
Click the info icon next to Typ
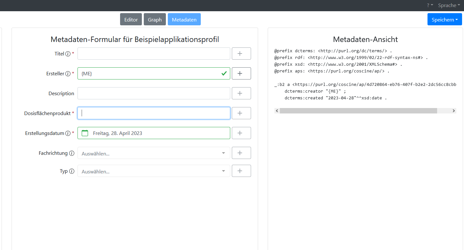[72, 171]
